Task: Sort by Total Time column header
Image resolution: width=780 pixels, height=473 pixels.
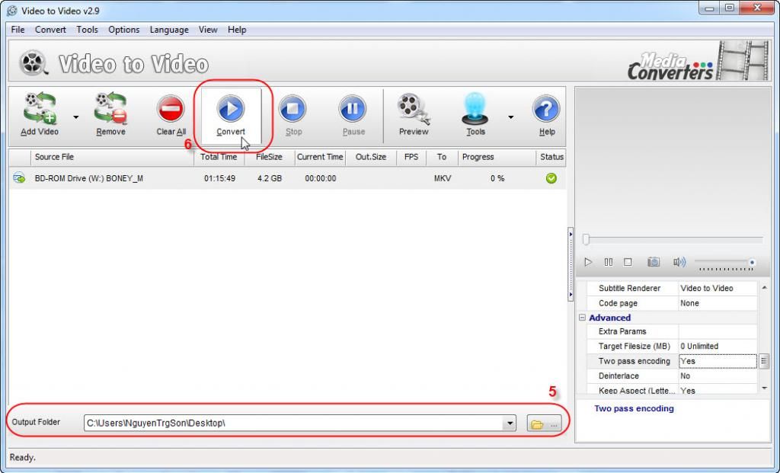Action: (219, 157)
